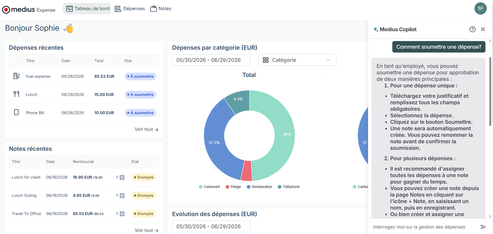Viewport: 493px width, 234px height.
Task: Open the Tableau de bord tab
Action: pyautogui.click(x=87, y=9)
